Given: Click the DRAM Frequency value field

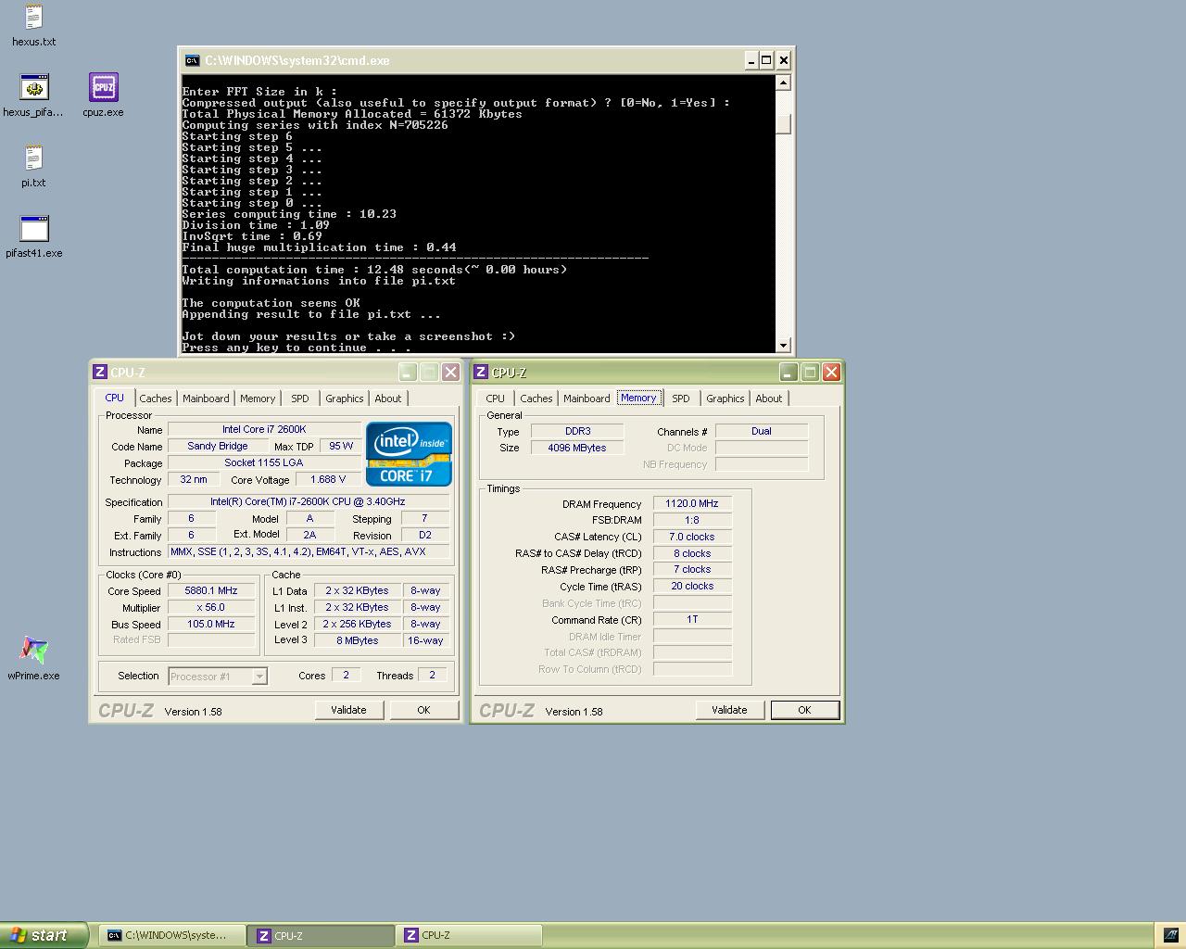Looking at the screenshot, I should click(x=691, y=503).
